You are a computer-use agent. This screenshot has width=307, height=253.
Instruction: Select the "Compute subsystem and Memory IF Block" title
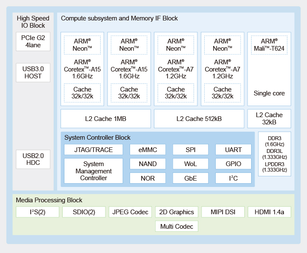coord(119,18)
